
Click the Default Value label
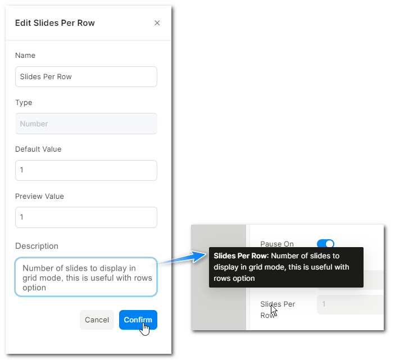pos(38,149)
